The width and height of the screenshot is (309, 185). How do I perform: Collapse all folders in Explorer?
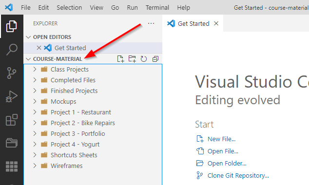tap(155, 59)
